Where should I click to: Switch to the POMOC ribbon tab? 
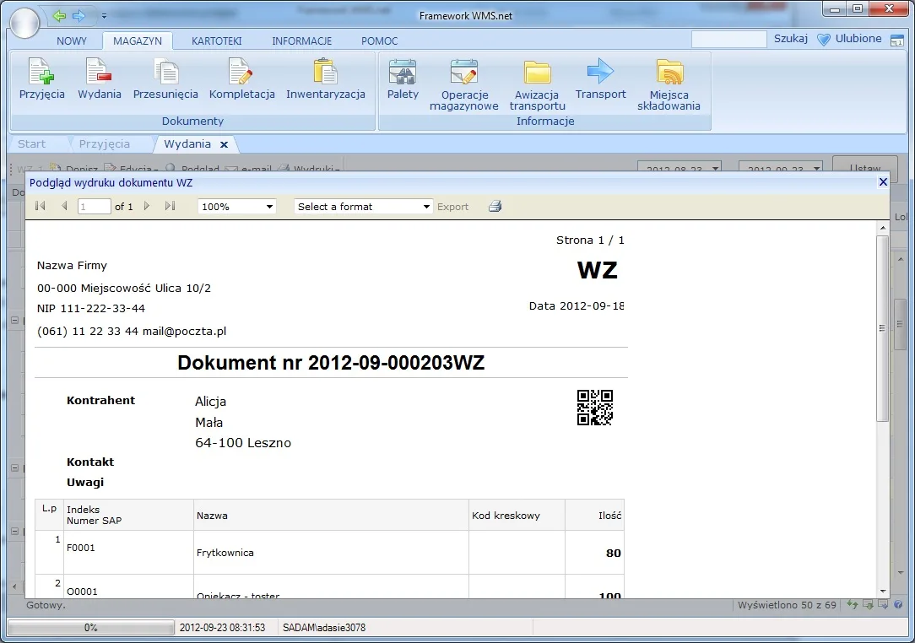click(x=379, y=41)
